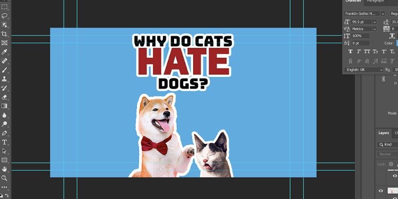398x199 pixels.
Task: Toggle titling alternates OpenType option
Action: [x=392, y=61]
